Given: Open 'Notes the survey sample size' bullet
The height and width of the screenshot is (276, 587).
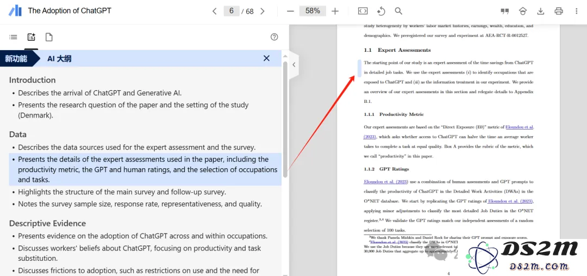Looking at the screenshot, I should point(140,204).
